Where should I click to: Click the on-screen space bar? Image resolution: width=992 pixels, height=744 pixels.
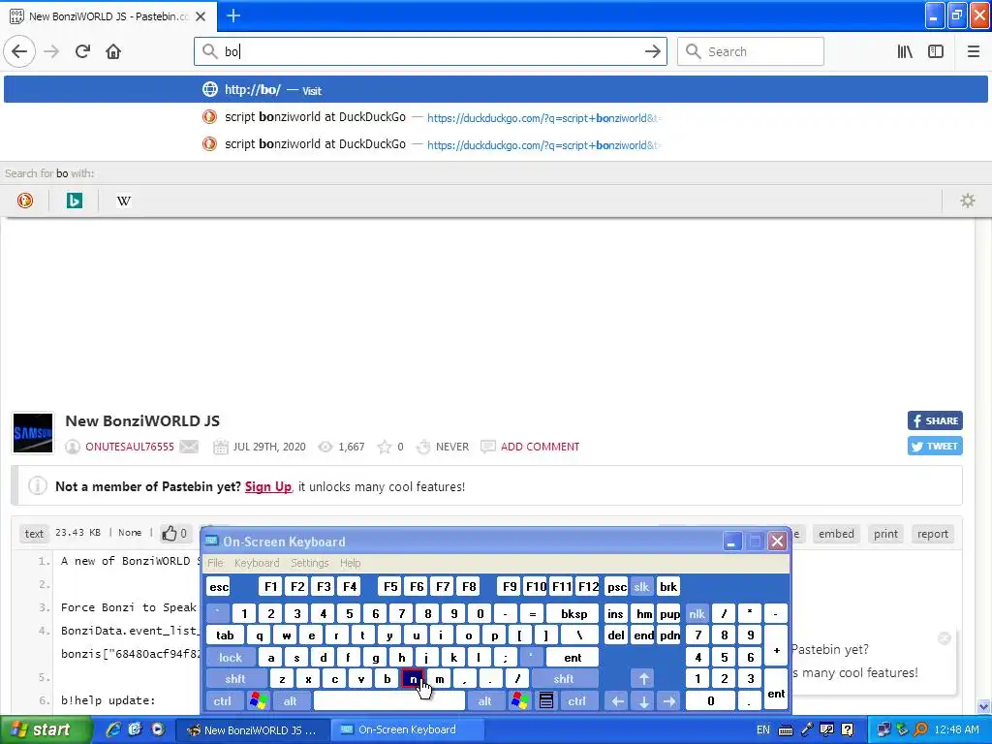point(389,701)
